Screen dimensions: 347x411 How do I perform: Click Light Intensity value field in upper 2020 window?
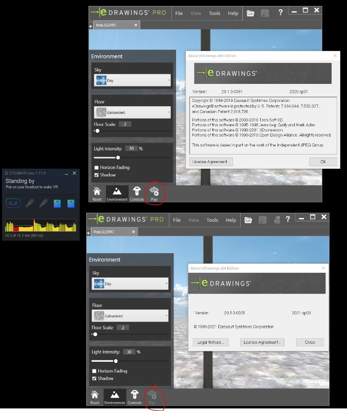click(131, 149)
